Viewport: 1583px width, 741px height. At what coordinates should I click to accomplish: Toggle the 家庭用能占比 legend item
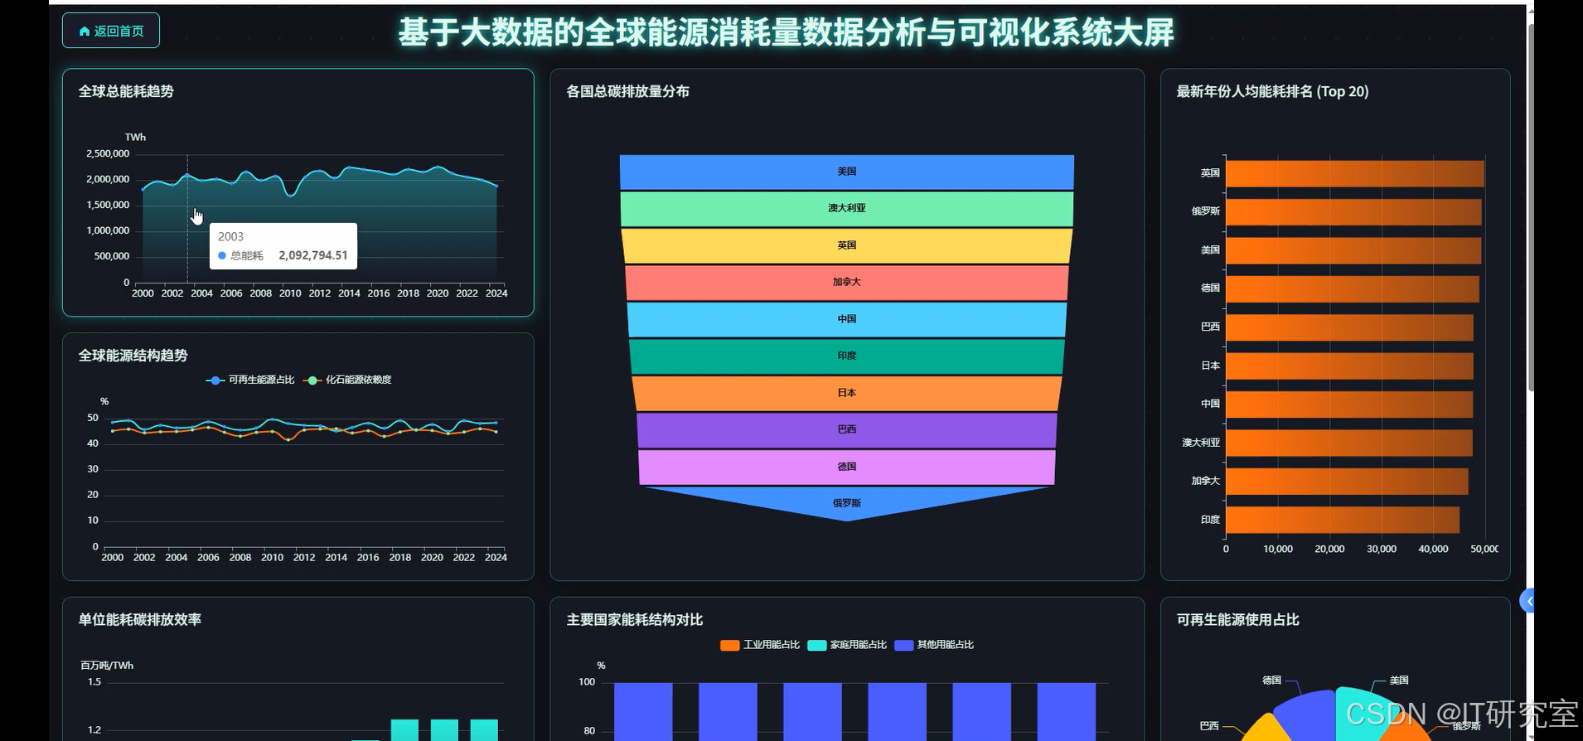(x=847, y=645)
